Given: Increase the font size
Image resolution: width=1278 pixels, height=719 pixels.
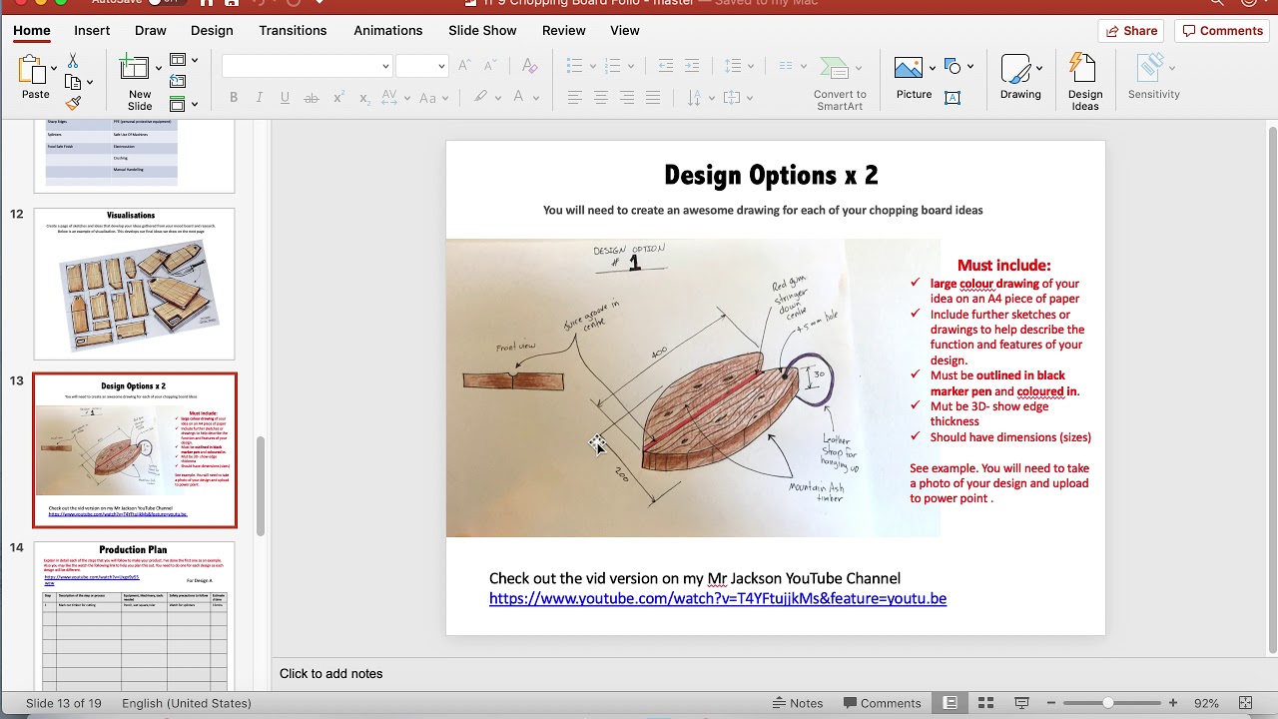Looking at the screenshot, I should point(464,66).
